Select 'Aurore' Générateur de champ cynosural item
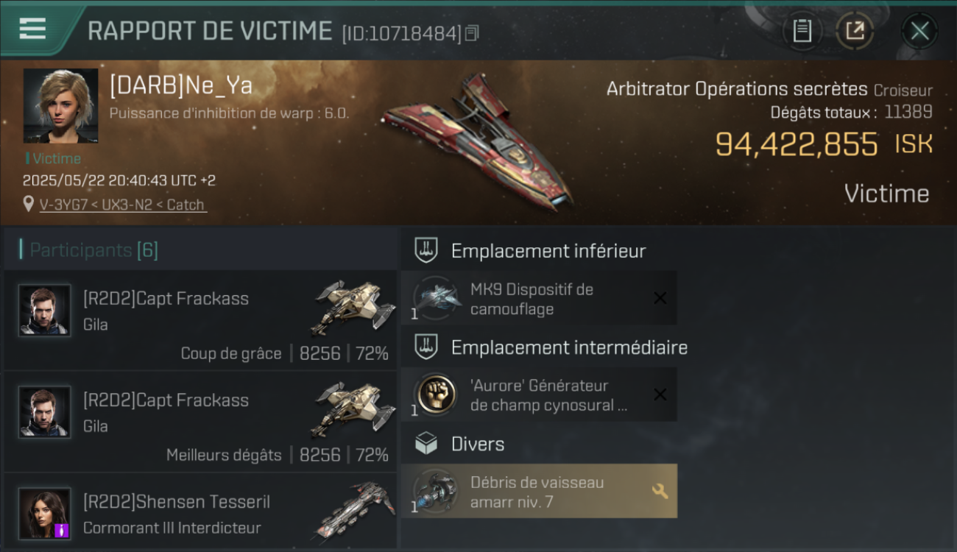The width and height of the screenshot is (957, 552). (x=539, y=395)
